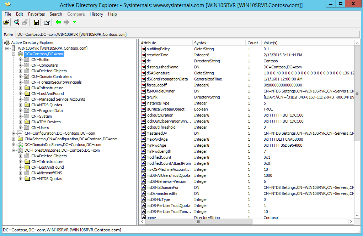Expand the CN=Builtin node

[20, 60]
